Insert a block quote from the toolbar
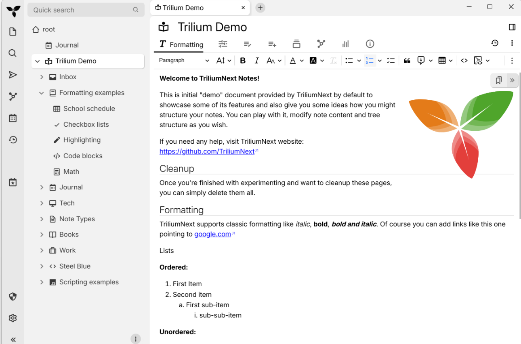Image resolution: width=521 pixels, height=344 pixels. [407, 60]
